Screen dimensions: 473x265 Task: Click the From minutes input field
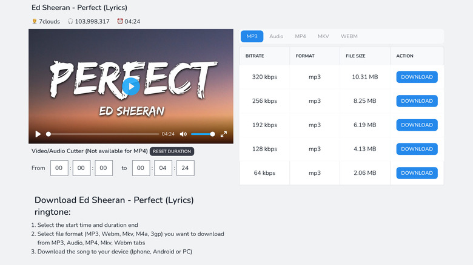(81, 168)
